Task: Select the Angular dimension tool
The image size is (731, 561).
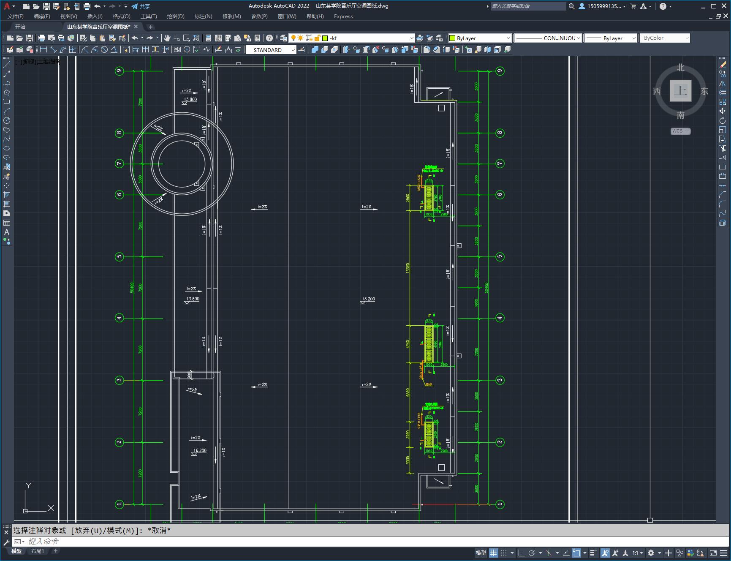Action: [114, 49]
